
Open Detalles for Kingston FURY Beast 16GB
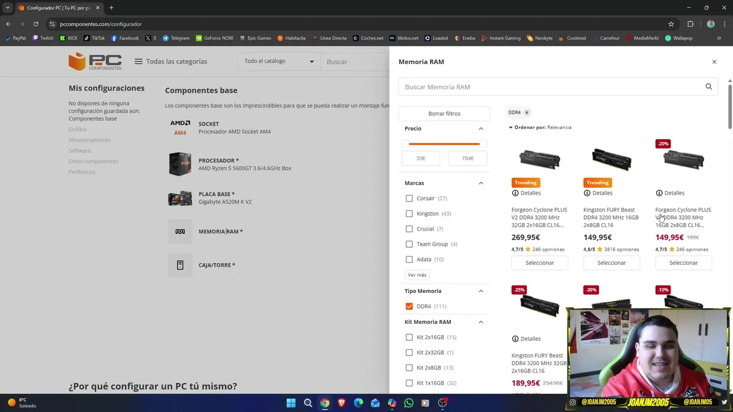598,193
